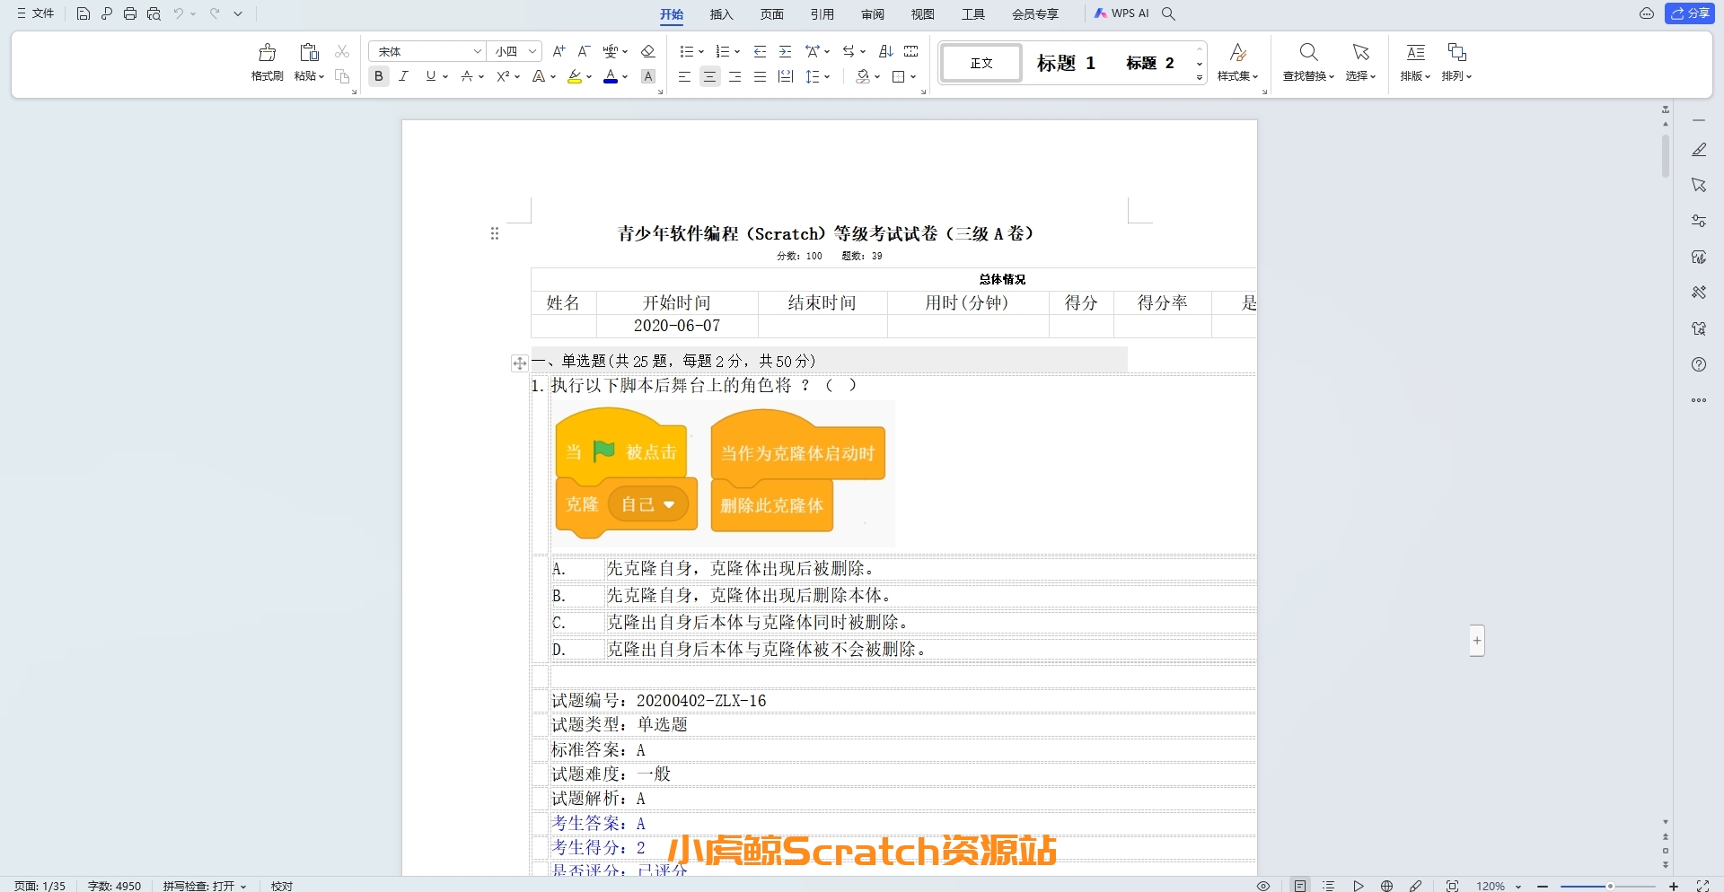Click the Sort icon in paragraph group
1724x892 pixels.
coord(886,51)
